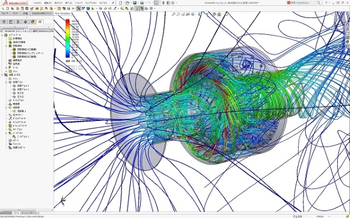Click Zoom to Fit in heads-up toolbar
The height and width of the screenshot is (218, 350).
(174, 14)
